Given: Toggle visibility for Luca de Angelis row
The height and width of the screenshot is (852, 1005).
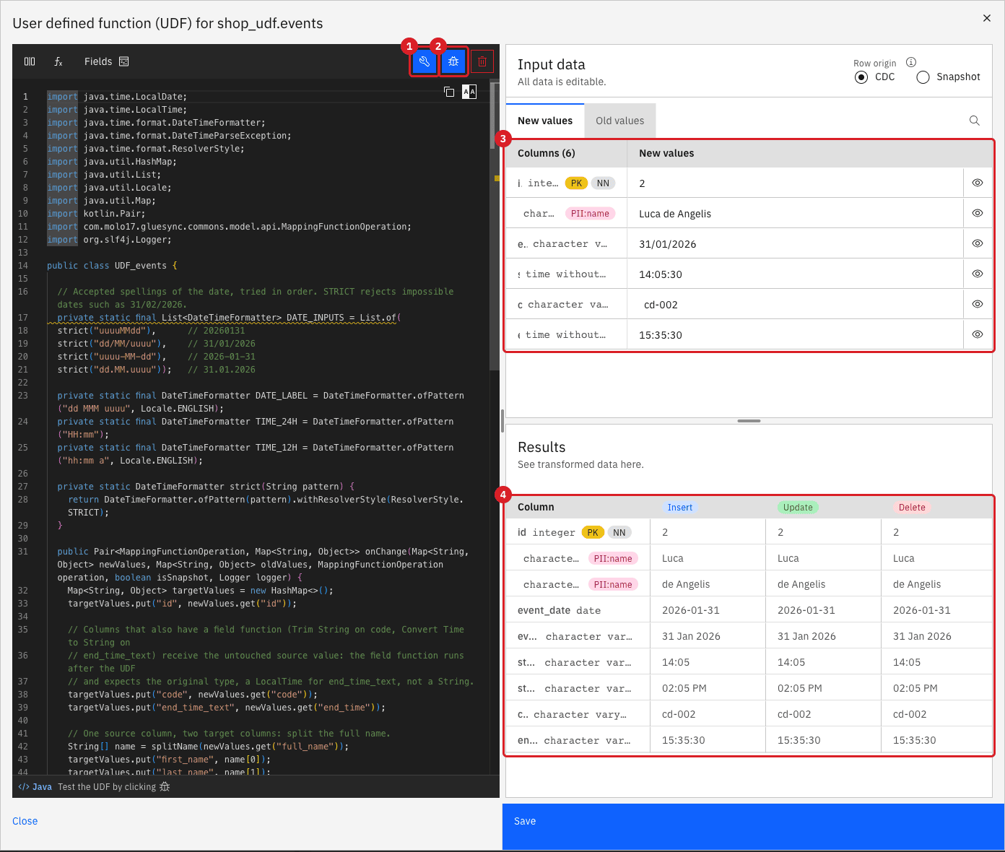Looking at the screenshot, I should point(978,213).
